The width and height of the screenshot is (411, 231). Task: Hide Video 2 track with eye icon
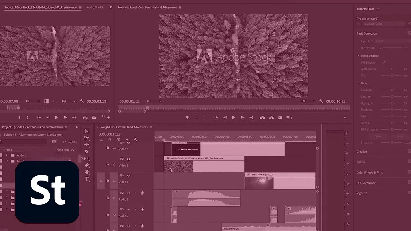point(128,159)
